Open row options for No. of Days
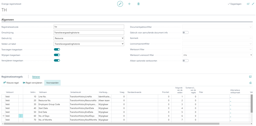The image size is (256, 126). [x=21, y=116]
